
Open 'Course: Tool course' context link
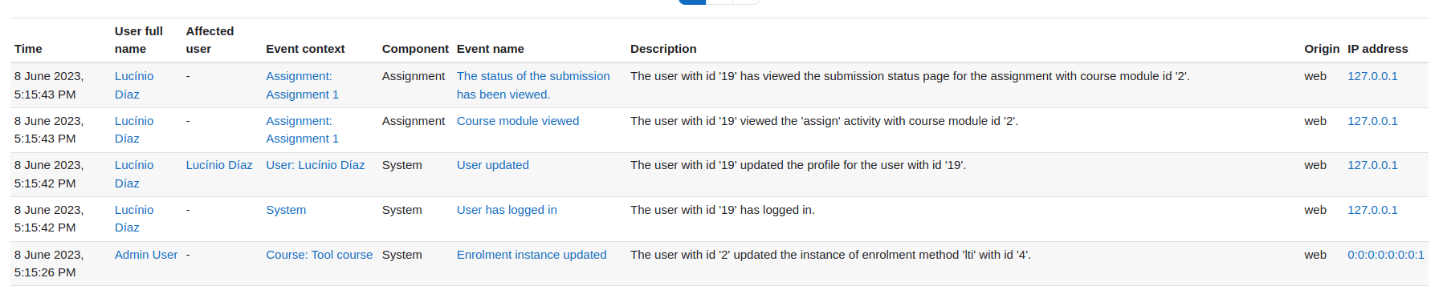click(x=320, y=255)
